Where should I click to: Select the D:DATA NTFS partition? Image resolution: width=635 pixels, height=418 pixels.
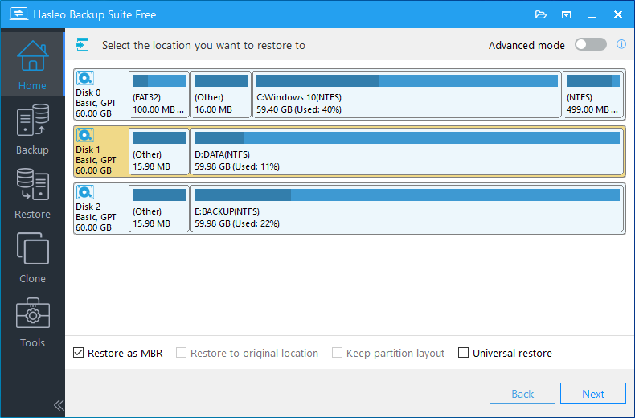[x=407, y=151]
